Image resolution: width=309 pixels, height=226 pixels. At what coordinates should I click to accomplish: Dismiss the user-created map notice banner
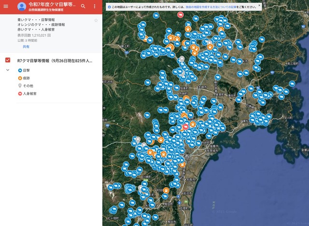pos(259,5)
